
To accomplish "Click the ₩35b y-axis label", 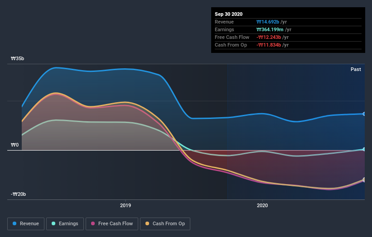I will coord(17,58).
